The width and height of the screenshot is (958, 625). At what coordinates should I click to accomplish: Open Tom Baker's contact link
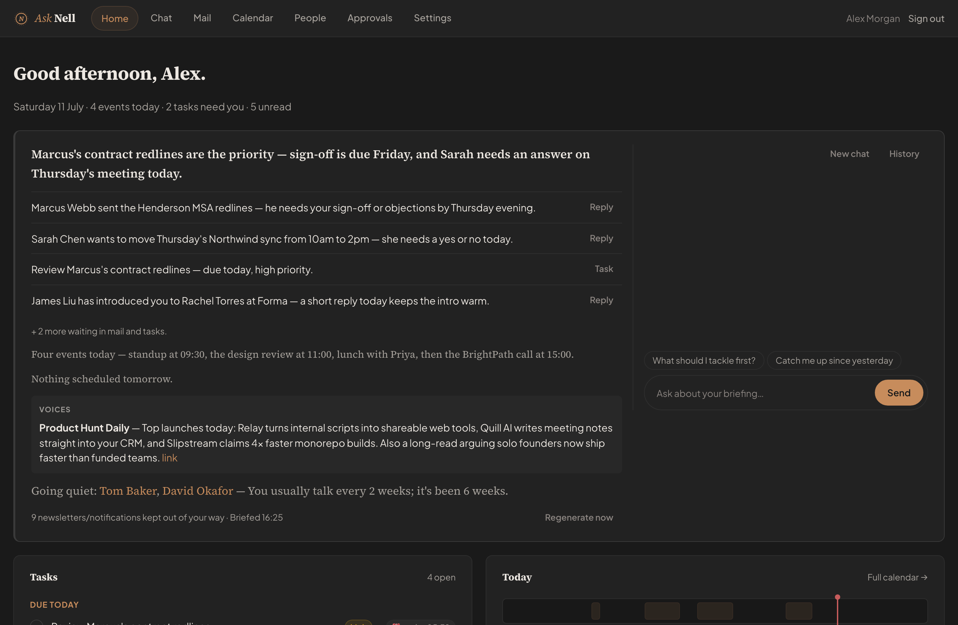point(128,491)
